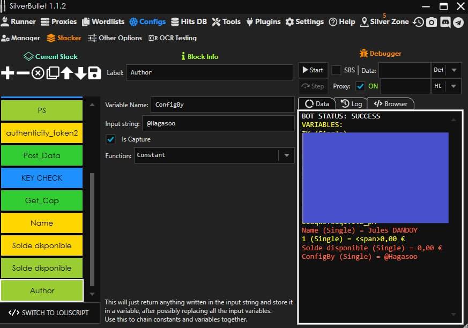Move the block down with arrow icon
The height and width of the screenshot is (328, 468).
tap(80, 73)
